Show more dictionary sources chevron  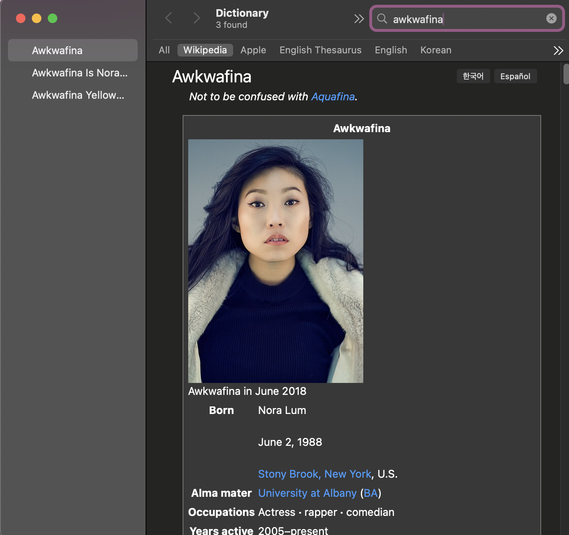click(x=558, y=51)
